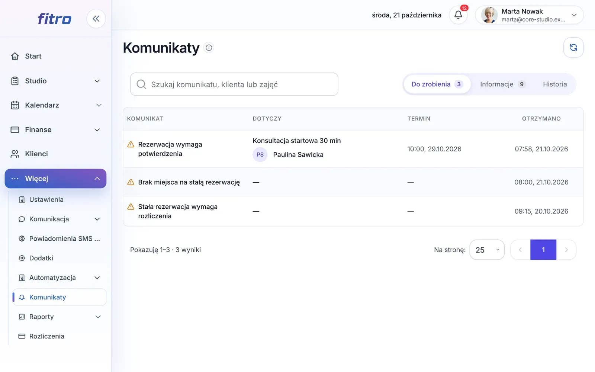Click the previous page arrow

(x=521, y=250)
